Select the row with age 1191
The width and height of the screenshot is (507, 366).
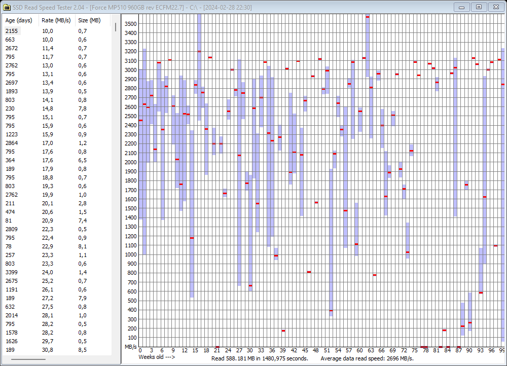click(x=57, y=289)
